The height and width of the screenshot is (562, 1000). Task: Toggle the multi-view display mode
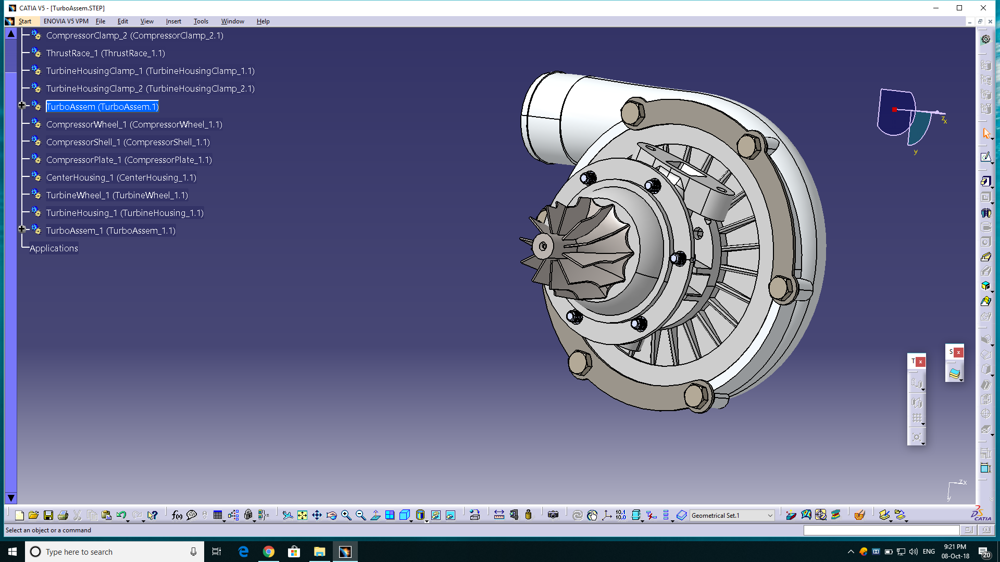[x=390, y=515]
